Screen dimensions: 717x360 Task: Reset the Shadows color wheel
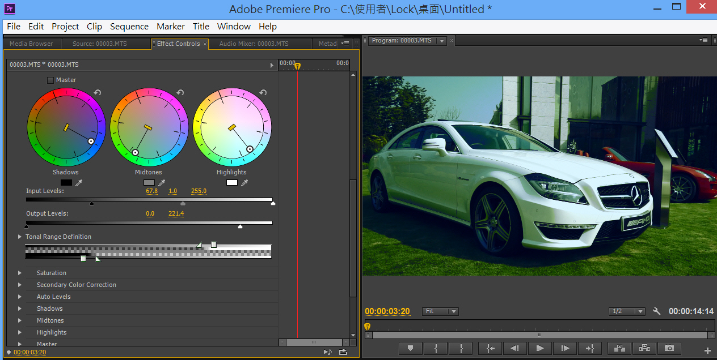(x=98, y=93)
